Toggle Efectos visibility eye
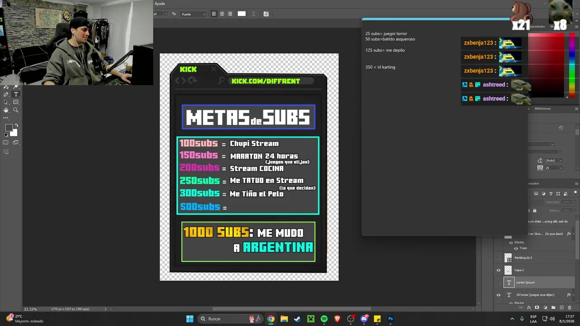The image size is (580, 326). coord(511,243)
